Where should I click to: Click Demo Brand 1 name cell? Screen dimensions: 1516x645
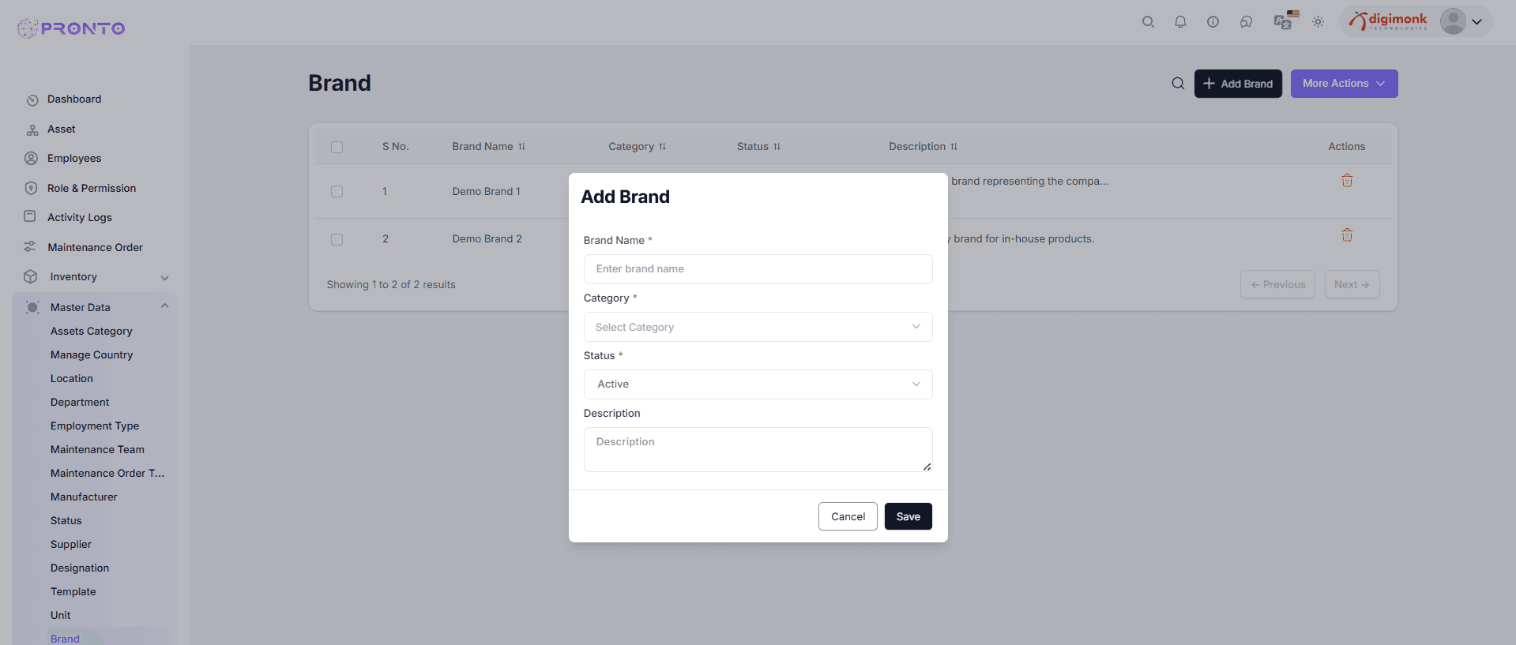487,191
